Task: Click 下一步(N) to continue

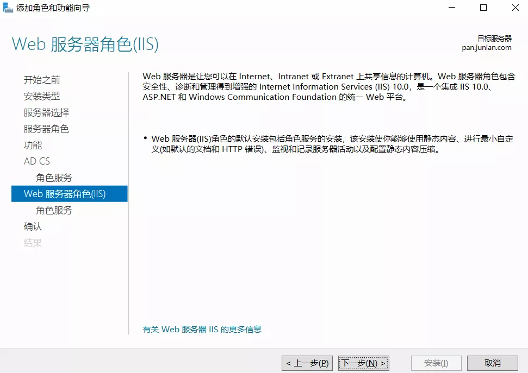Action: (363, 363)
